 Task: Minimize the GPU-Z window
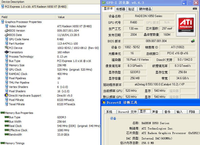point(184,3)
